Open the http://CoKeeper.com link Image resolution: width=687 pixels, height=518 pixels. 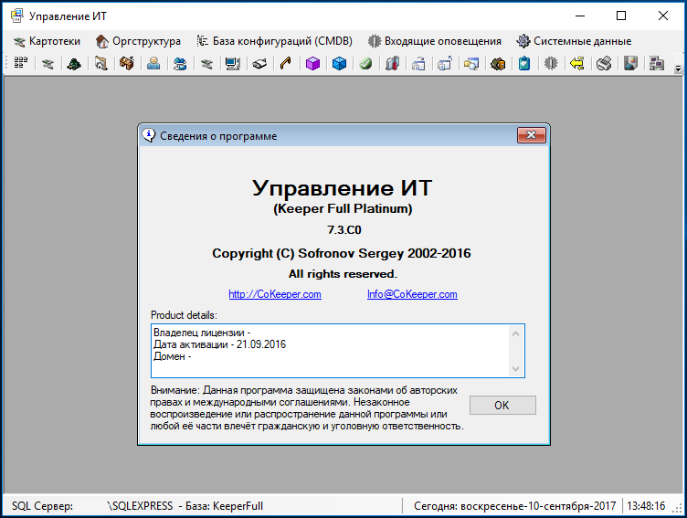coord(275,294)
